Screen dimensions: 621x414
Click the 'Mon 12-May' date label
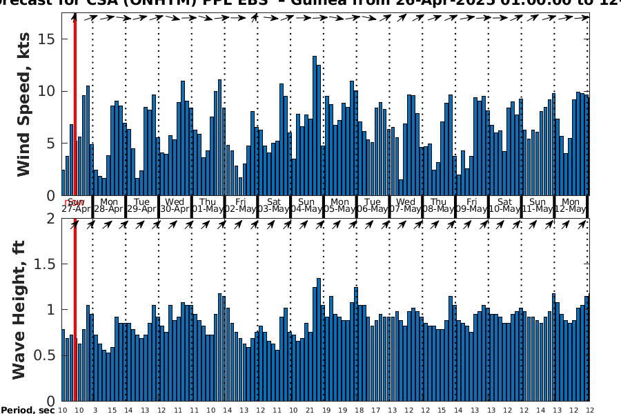571,206
